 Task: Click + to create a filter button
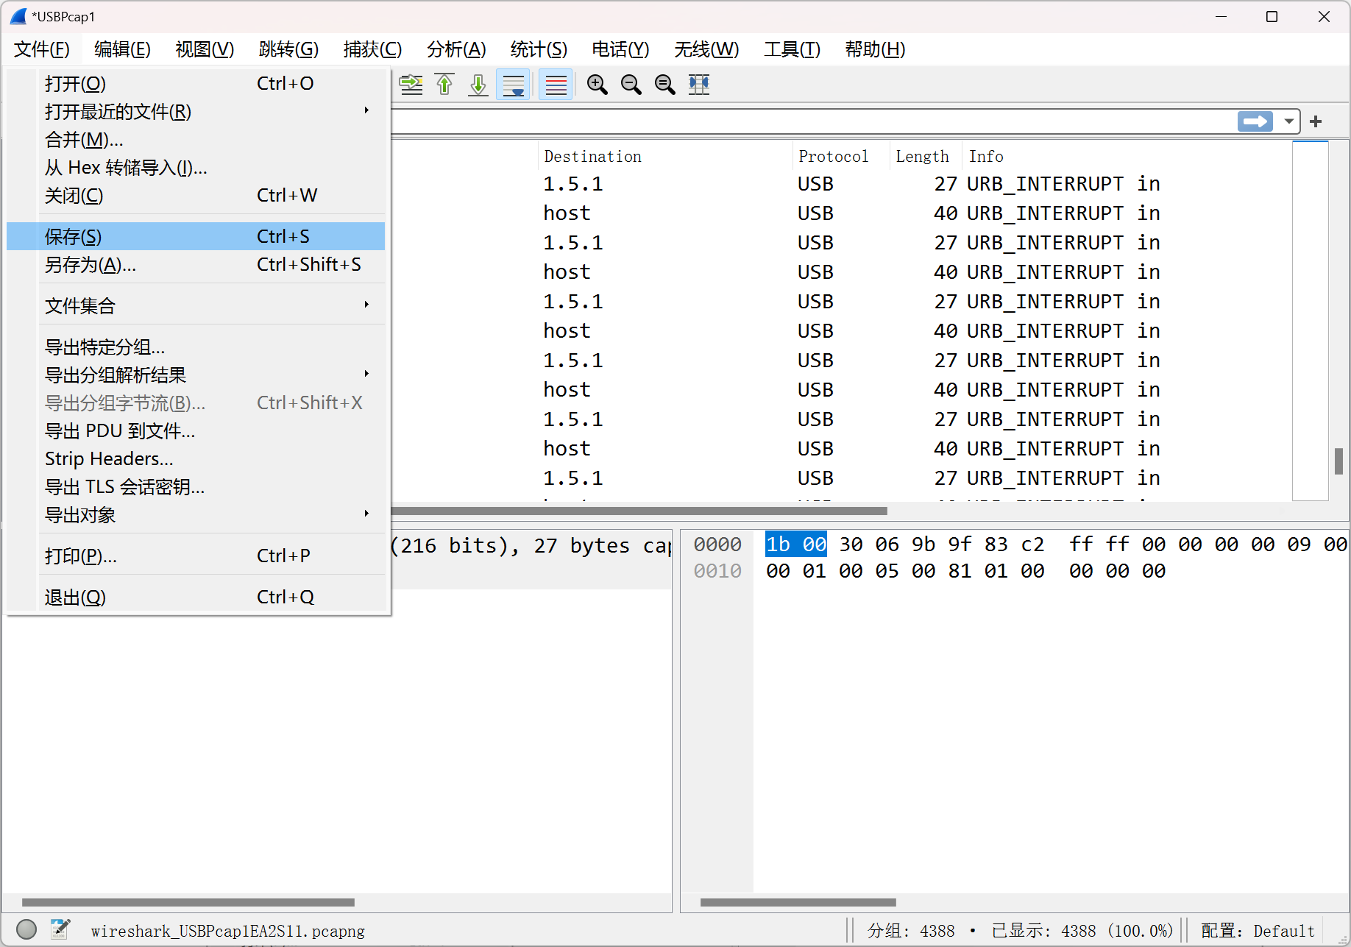point(1316,121)
